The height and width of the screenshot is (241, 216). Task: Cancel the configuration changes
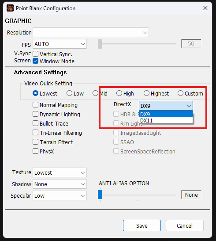pos(185,226)
